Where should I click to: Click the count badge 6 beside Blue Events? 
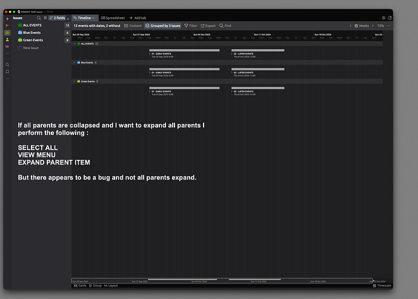coord(67,33)
